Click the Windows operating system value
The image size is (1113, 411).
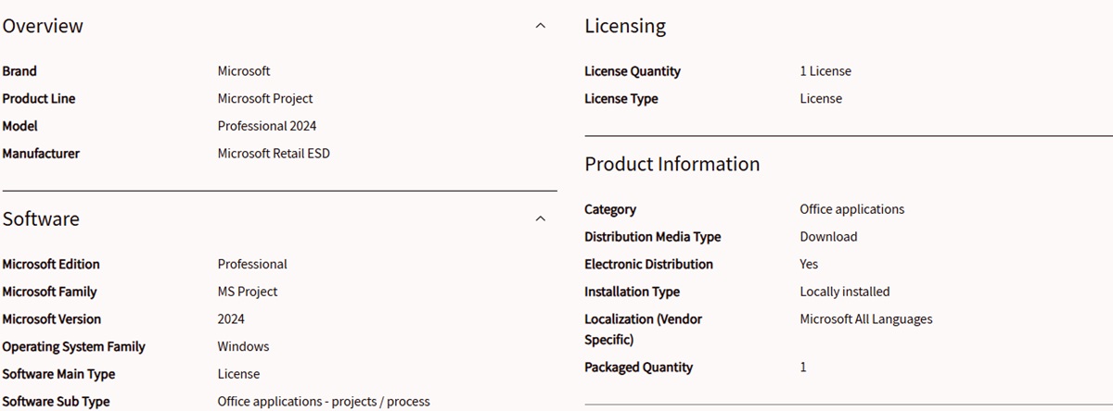point(244,346)
